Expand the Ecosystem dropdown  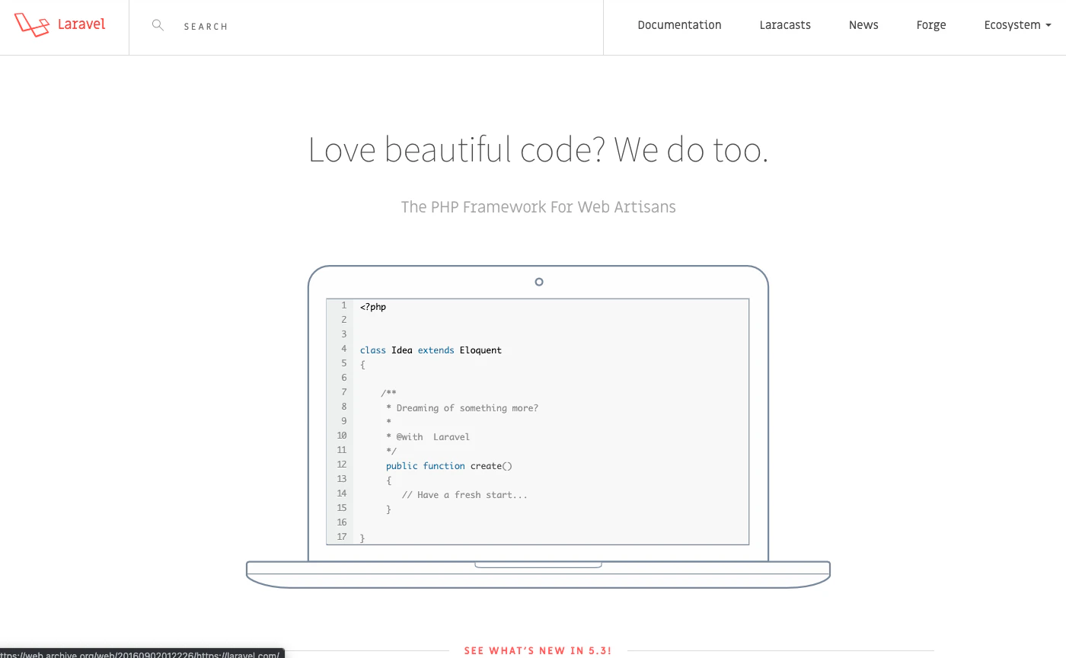1017,25
